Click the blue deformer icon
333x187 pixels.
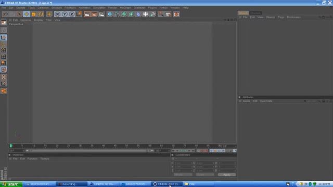[x=138, y=14]
